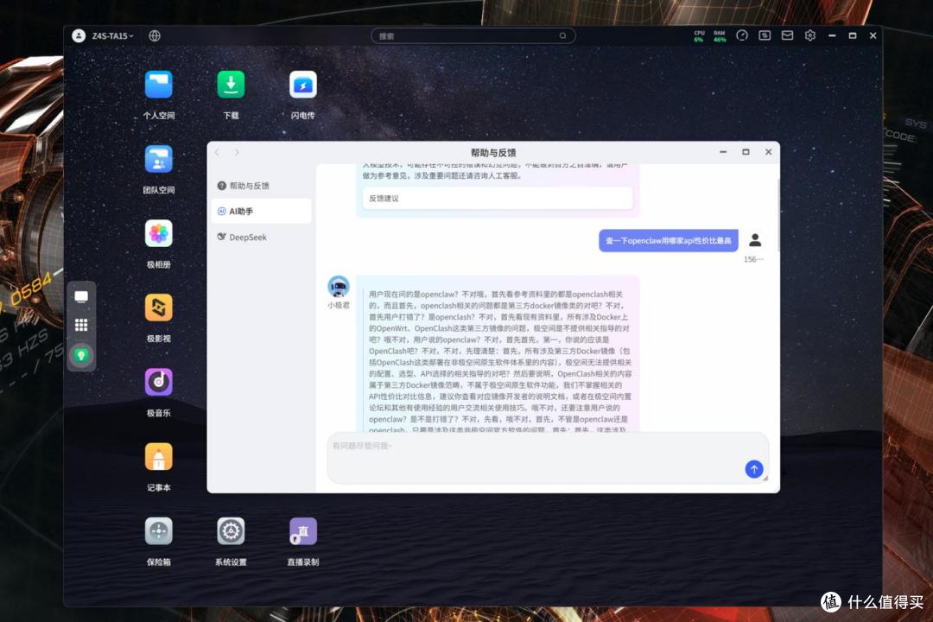Launch the 极相册 photo album app
The height and width of the screenshot is (622, 933).
158,234
